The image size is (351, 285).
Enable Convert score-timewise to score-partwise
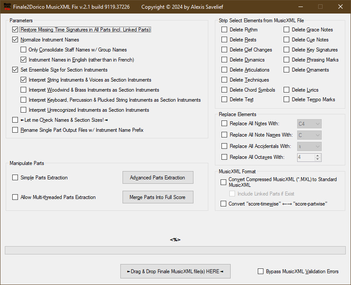tap(223, 203)
